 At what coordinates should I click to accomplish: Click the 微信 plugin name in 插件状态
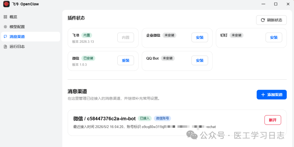[76, 58]
